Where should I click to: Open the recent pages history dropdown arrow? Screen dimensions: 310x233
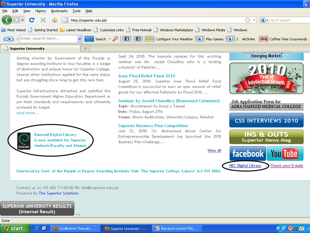click(x=23, y=20)
